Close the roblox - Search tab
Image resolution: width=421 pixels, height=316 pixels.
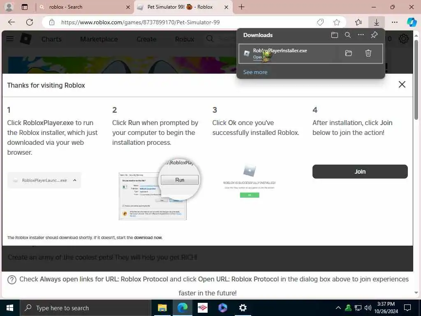pyautogui.click(x=128, y=7)
